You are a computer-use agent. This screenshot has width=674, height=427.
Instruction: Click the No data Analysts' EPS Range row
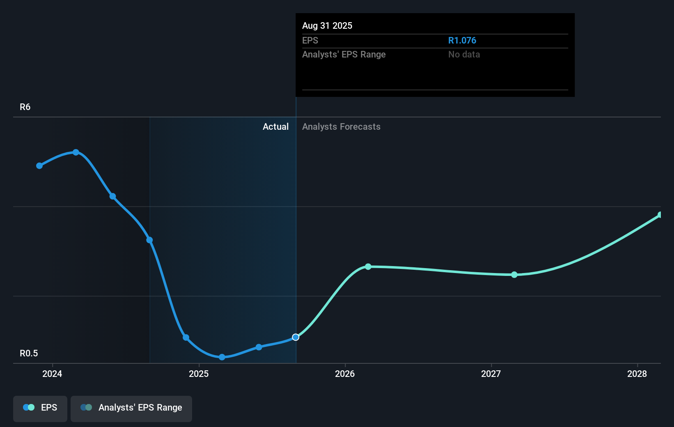[x=464, y=54]
